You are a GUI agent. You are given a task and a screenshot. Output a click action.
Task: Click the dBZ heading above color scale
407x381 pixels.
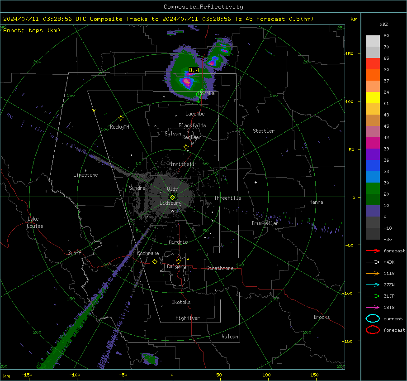pyautogui.click(x=383, y=24)
